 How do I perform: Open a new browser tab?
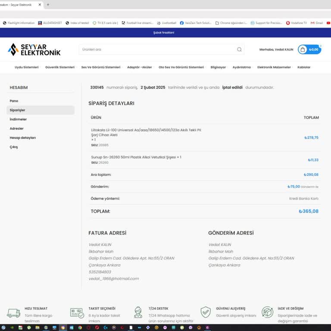[48, 5]
